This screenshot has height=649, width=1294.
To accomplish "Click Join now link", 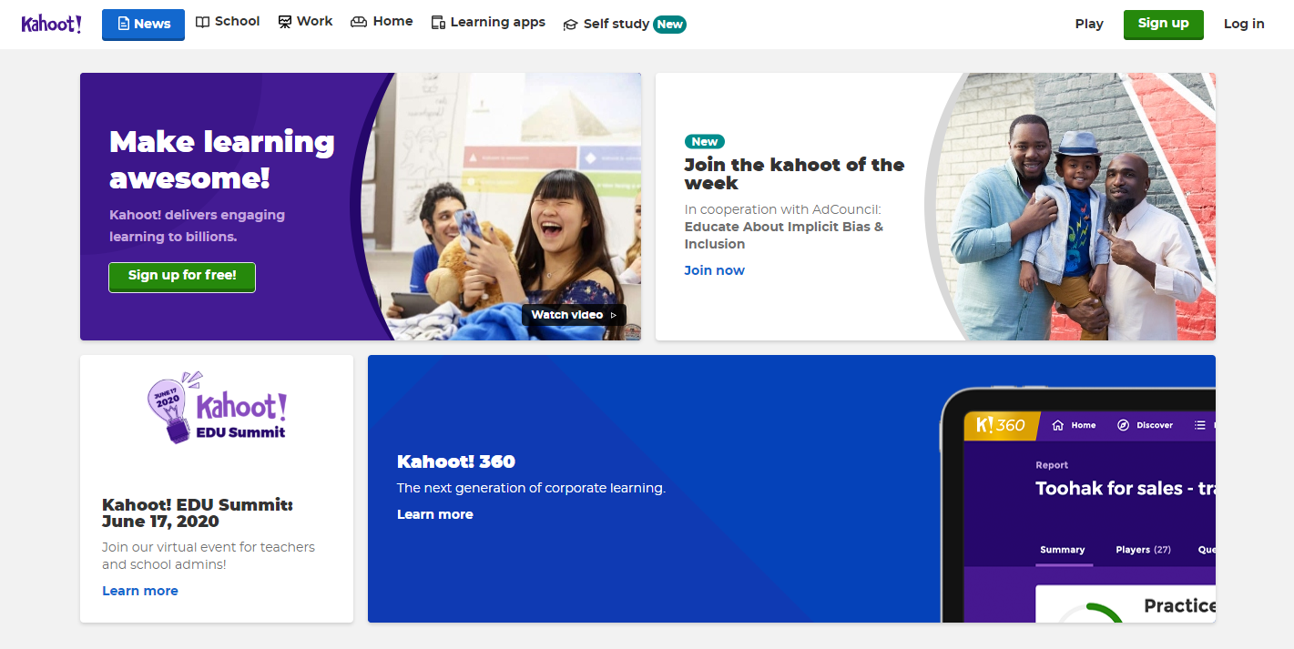I will coord(715,270).
